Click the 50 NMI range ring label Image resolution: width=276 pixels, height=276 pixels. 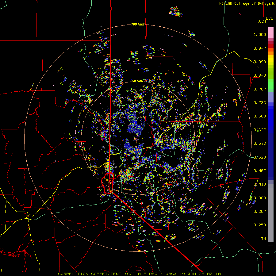click(138, 81)
